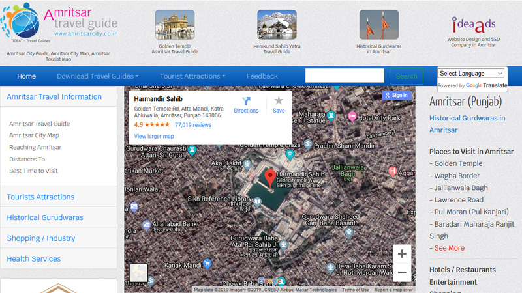Click Harmandir Sahib title in map card
522x293 pixels.
pyautogui.click(x=158, y=99)
